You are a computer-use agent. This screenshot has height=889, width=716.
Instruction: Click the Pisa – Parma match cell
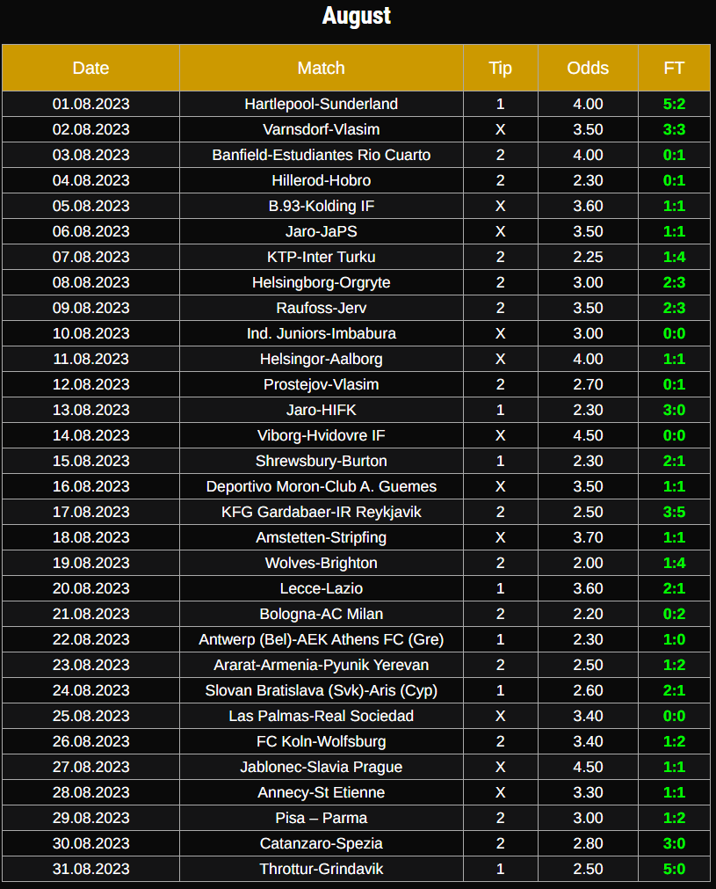coord(321,818)
